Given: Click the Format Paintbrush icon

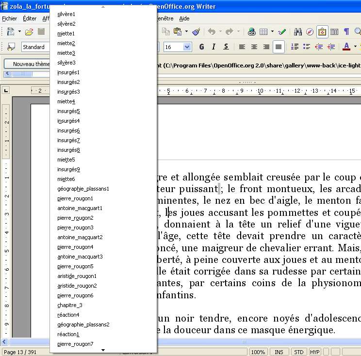Looking at the screenshot, I should (196, 32).
